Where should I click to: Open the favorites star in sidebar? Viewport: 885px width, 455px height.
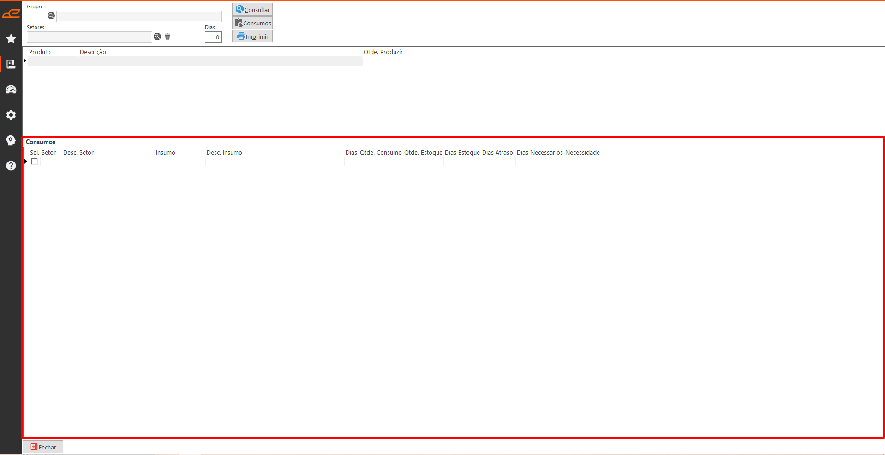coord(11,39)
